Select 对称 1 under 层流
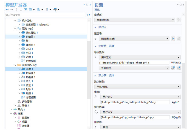The height and width of the screenshot is (132, 187). (x=29, y=57)
